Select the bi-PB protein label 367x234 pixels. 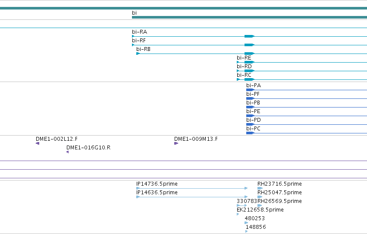click(x=253, y=103)
